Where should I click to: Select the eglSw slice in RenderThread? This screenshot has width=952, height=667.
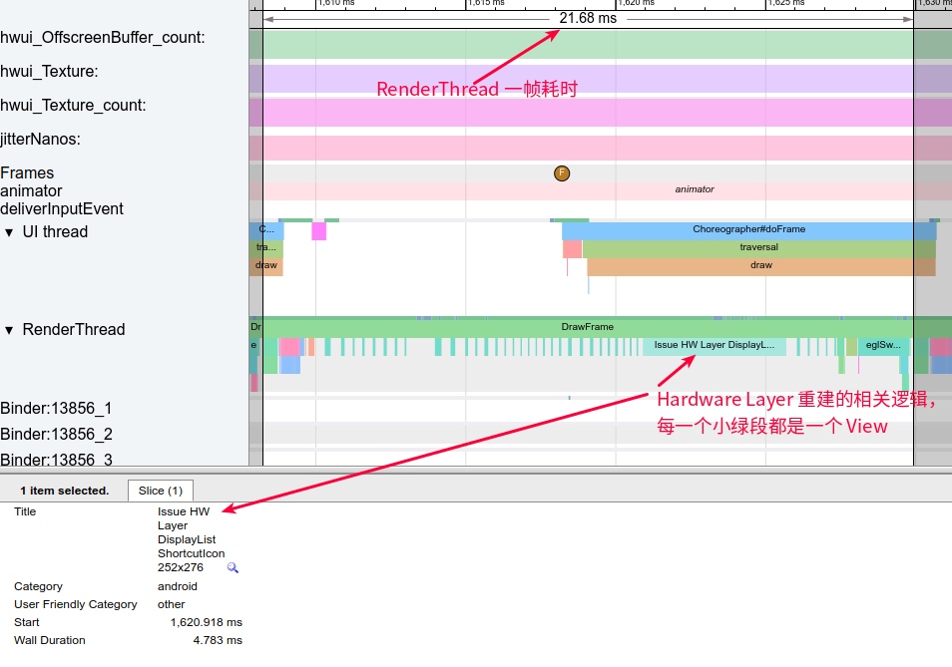click(882, 345)
